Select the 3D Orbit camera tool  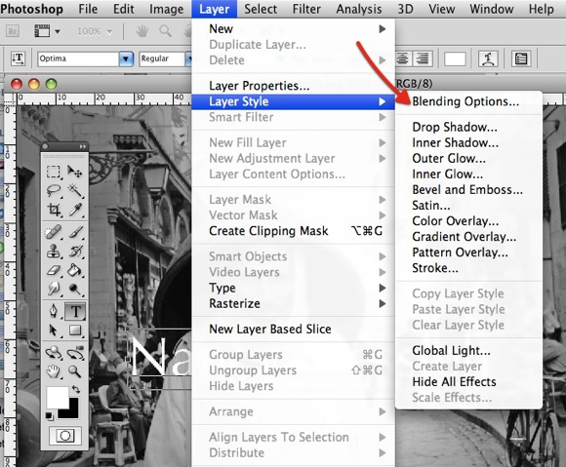tap(75, 353)
